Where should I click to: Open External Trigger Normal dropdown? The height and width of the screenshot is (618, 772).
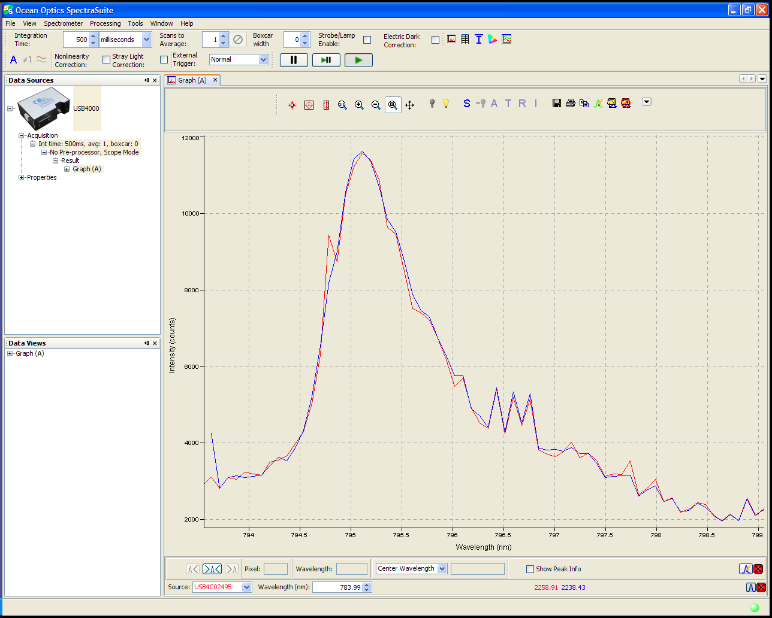pyautogui.click(x=263, y=59)
